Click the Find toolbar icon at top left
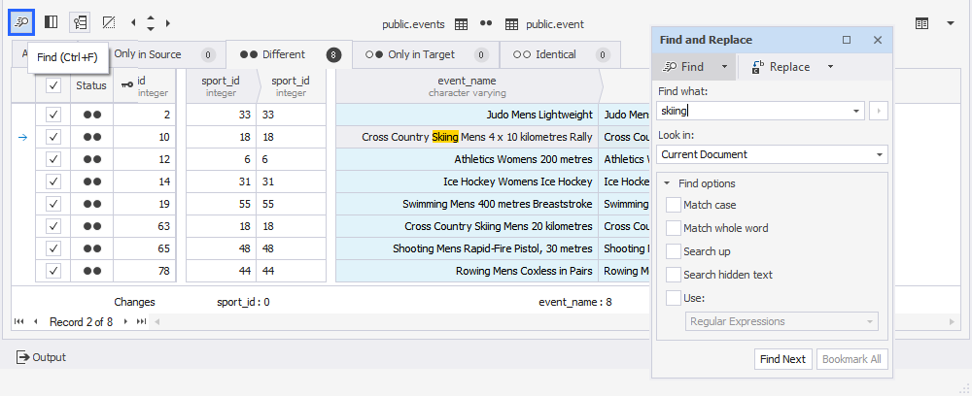 (21, 21)
